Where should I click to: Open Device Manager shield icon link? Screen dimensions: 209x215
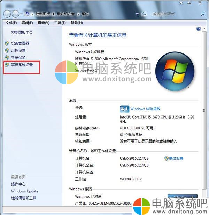click(7, 43)
